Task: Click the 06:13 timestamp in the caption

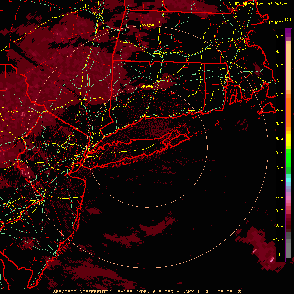Action: (234, 292)
